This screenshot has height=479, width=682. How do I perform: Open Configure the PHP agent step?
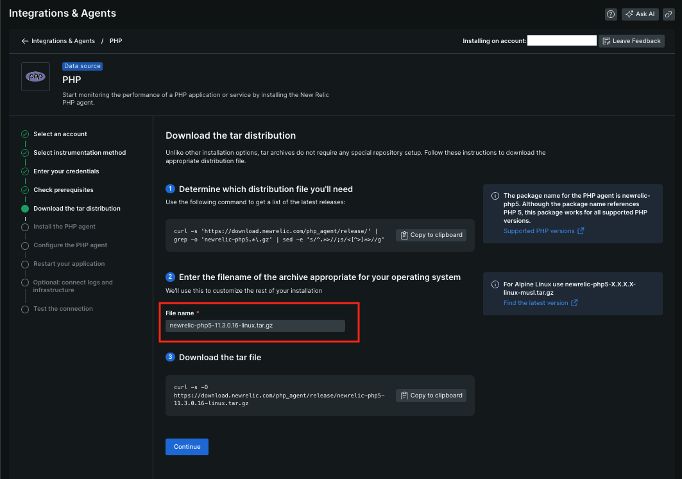[x=70, y=245]
